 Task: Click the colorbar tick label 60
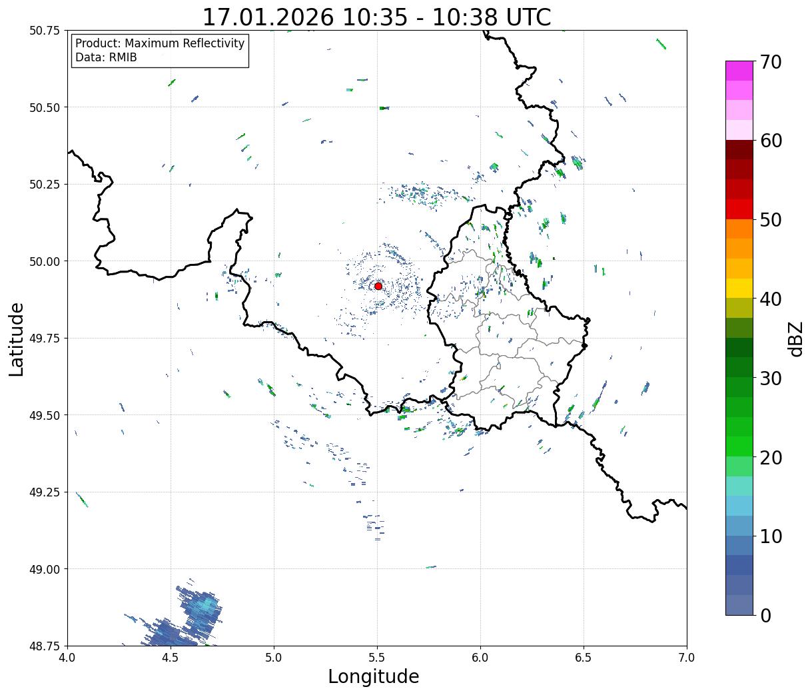[771, 141]
